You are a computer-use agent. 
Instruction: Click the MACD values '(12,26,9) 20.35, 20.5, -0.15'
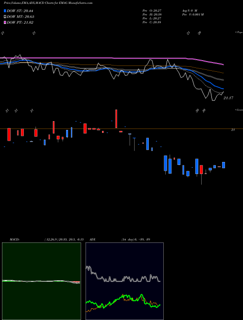64,240
